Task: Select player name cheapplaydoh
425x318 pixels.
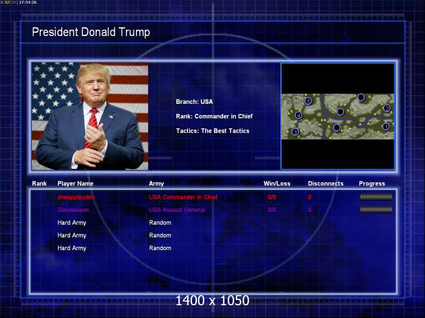Action: [x=76, y=197]
